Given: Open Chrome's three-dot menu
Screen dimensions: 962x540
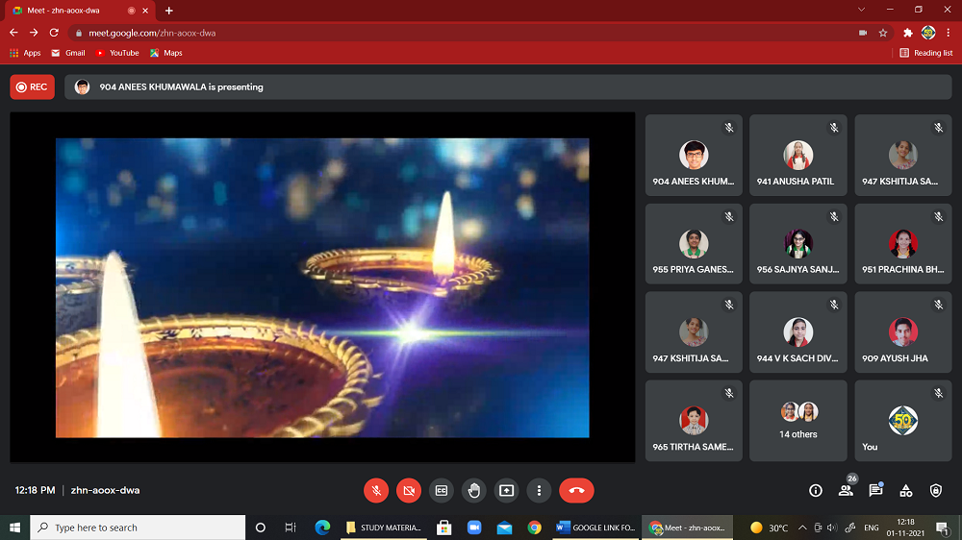Looking at the screenshot, I should point(949,33).
